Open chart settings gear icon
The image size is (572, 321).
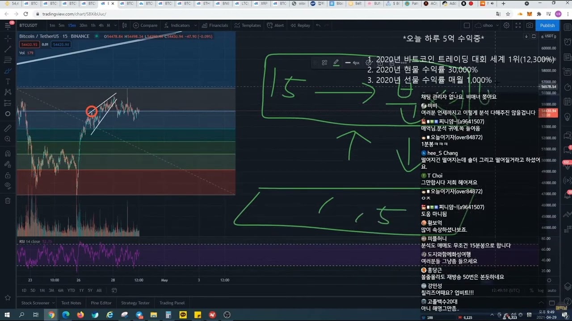tap(506, 25)
